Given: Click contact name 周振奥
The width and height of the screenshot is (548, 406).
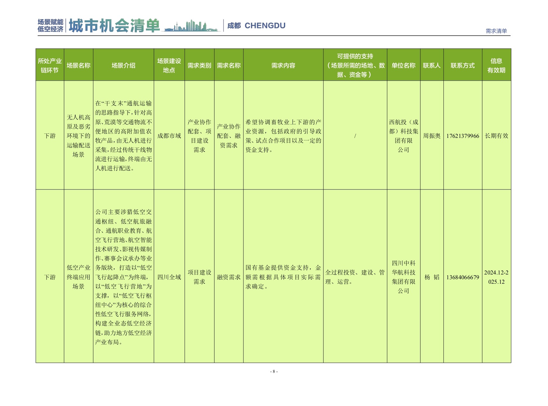Looking at the screenshot, I should (432, 136).
